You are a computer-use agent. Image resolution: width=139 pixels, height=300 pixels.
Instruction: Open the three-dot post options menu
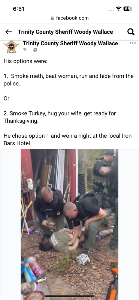[x=132, y=43]
